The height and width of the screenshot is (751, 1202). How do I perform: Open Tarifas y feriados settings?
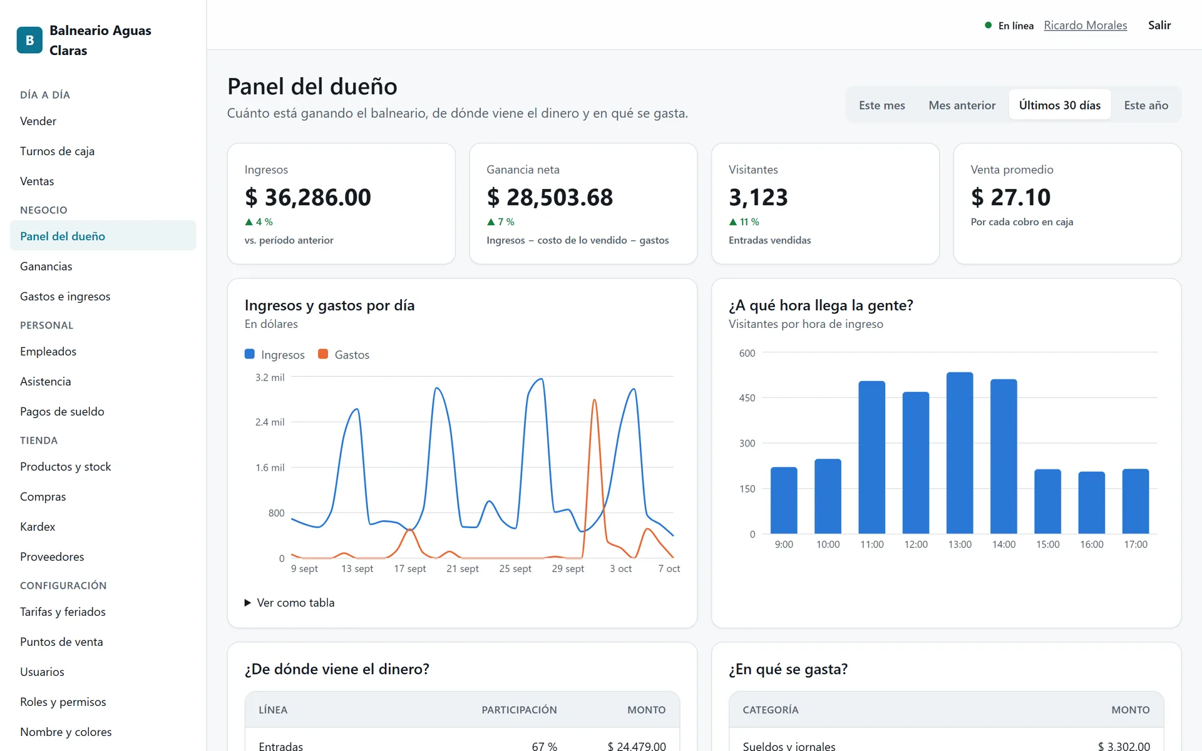point(103,611)
